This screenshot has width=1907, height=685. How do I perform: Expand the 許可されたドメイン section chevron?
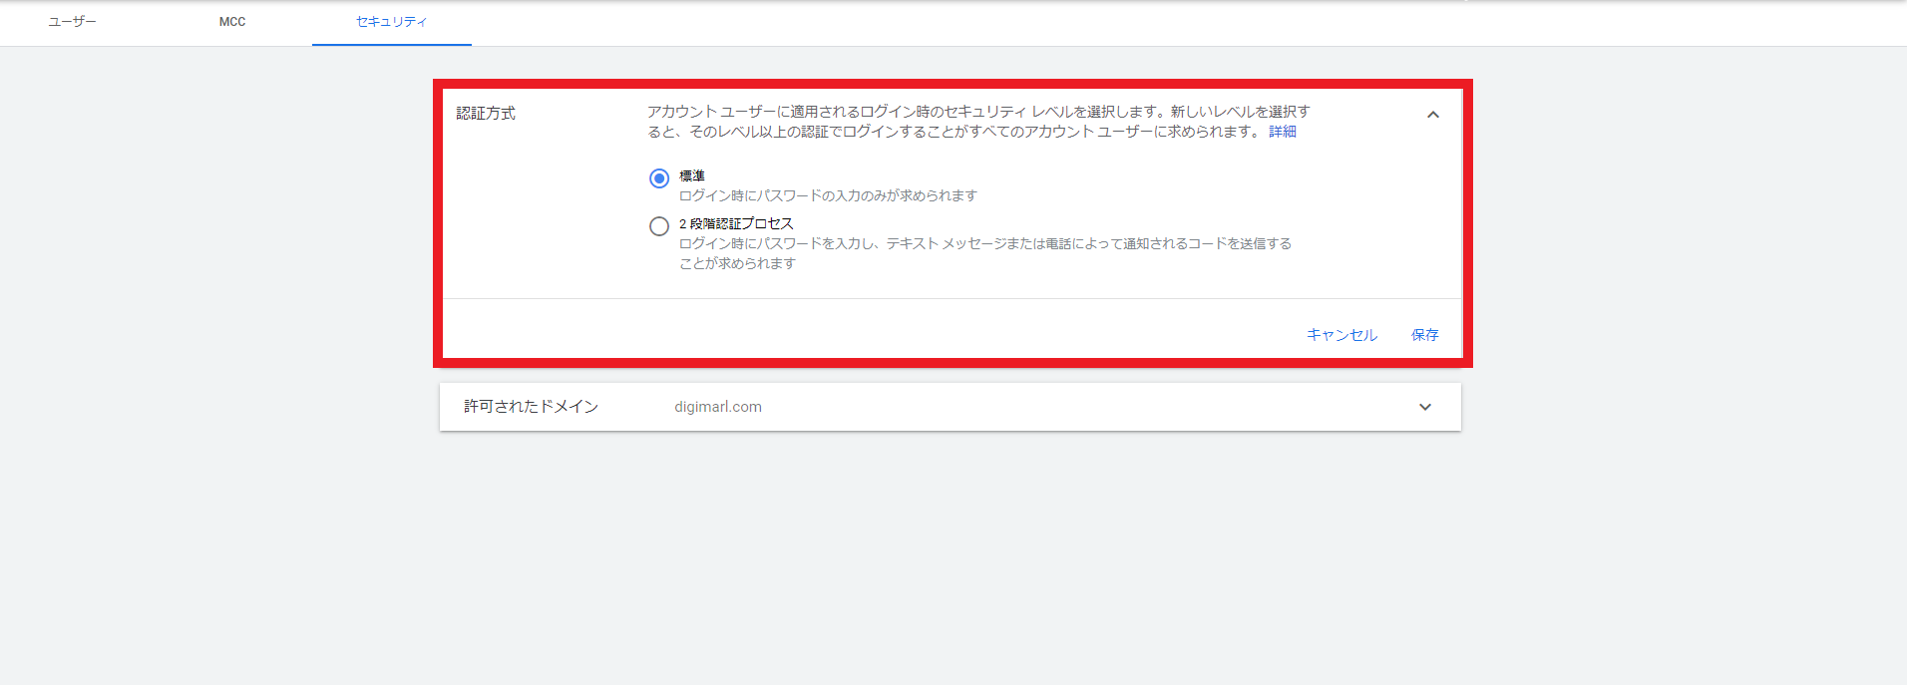click(1425, 407)
